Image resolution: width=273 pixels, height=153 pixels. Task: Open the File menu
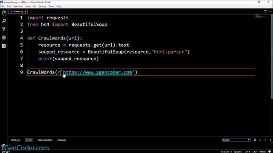pyautogui.click(x=3, y=6)
